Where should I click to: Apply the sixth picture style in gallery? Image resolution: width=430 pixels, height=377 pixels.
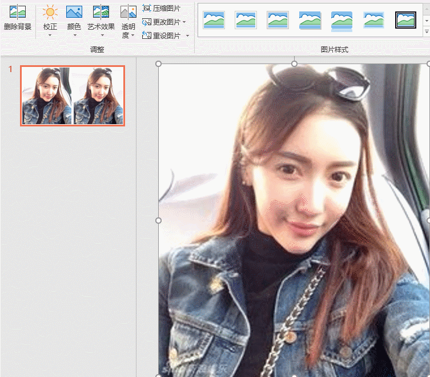click(373, 20)
